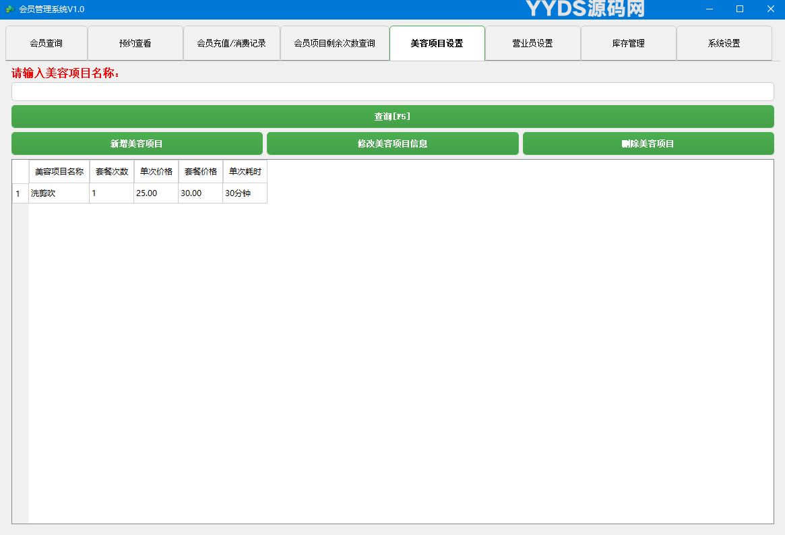Click the 单次耗时 column header
This screenshot has width=785, height=535.
click(x=244, y=171)
